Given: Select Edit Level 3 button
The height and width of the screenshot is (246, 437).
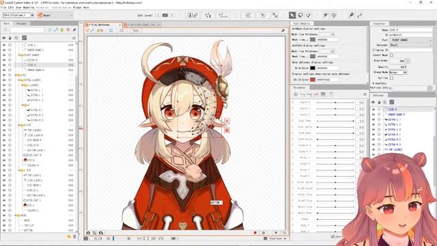Looking at the screenshot, I should 172,15.
